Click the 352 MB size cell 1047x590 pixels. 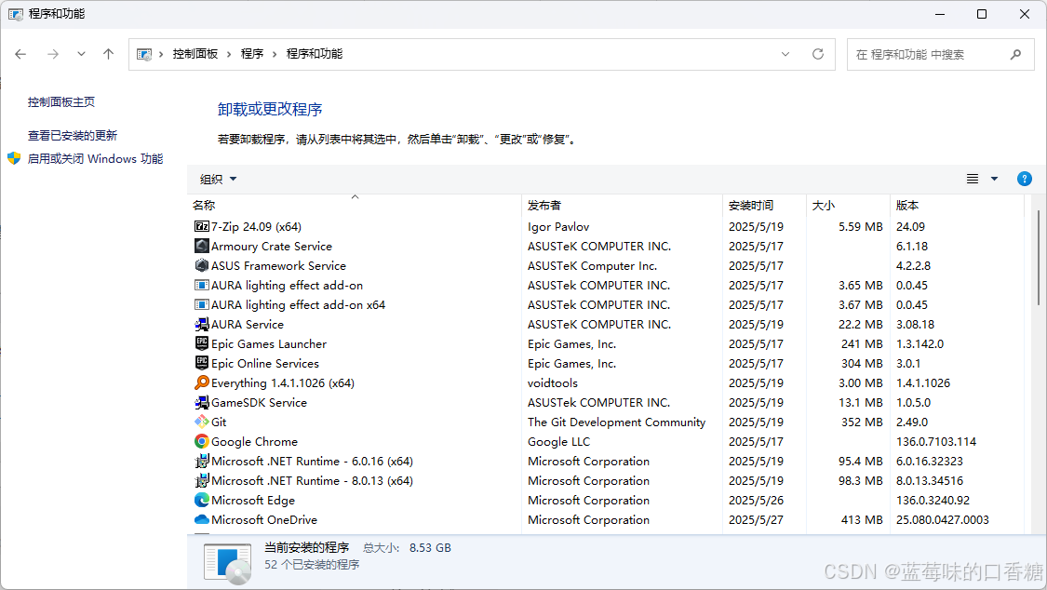[x=862, y=422]
